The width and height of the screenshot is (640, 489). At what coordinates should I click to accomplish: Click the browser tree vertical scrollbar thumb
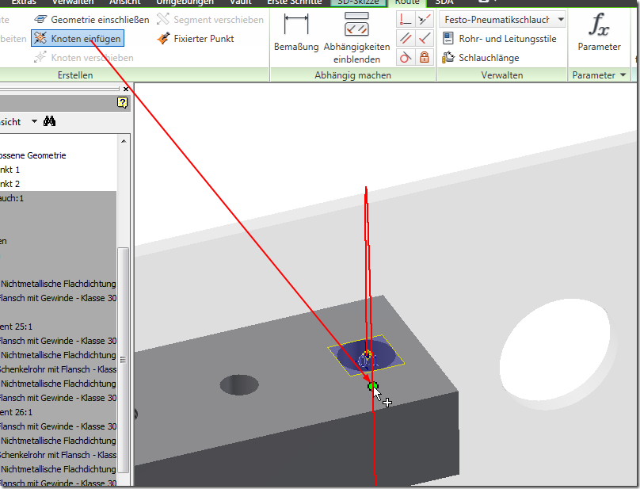[x=123, y=360]
